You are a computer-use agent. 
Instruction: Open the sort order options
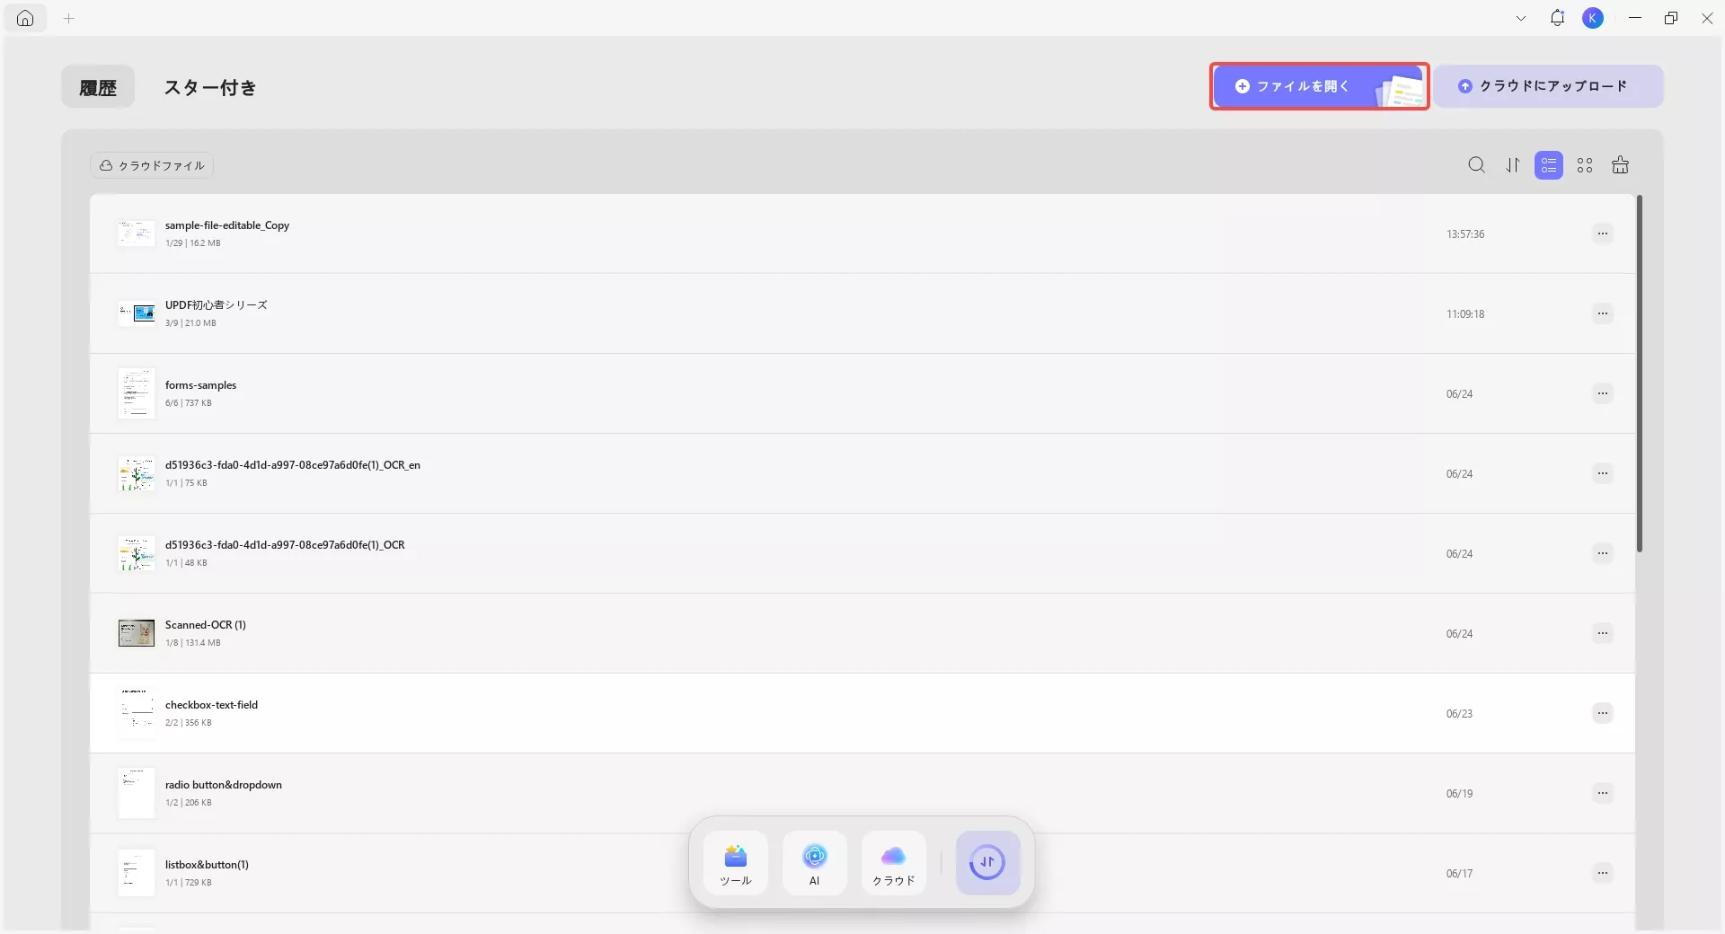click(1513, 165)
